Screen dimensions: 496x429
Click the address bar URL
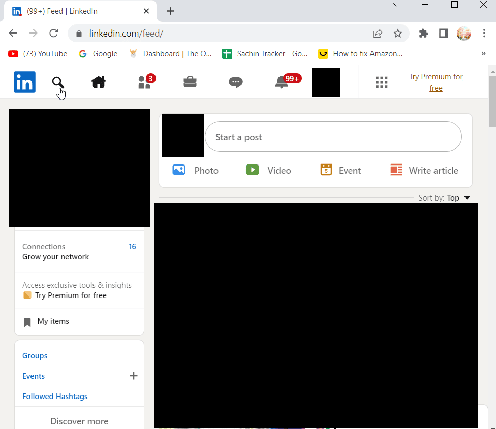tap(126, 34)
